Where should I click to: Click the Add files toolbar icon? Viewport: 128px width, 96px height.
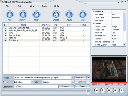click(x=10, y=15)
